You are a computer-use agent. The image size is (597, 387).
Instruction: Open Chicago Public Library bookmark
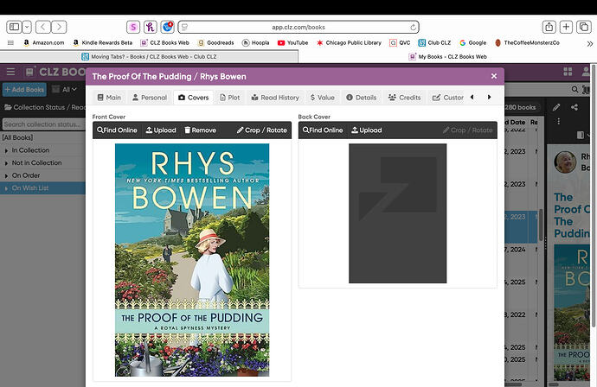(349, 43)
